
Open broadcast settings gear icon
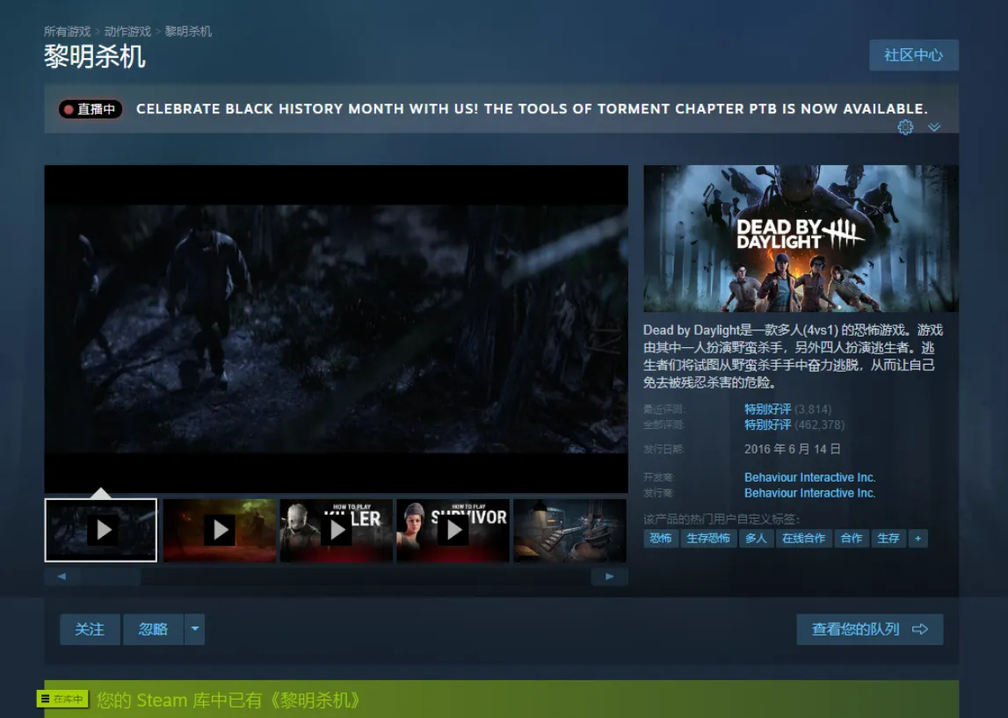(905, 127)
